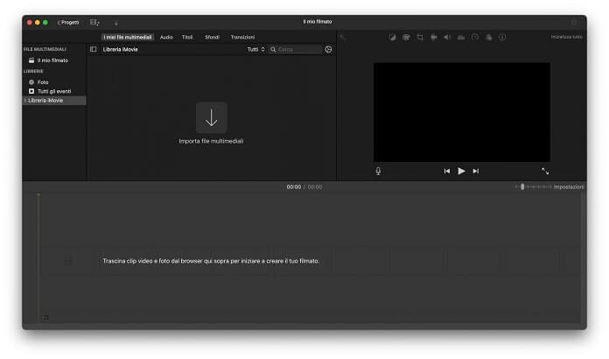Viewport: 609px width, 359px height.
Task: Open the Sfondi tab
Action: point(212,38)
